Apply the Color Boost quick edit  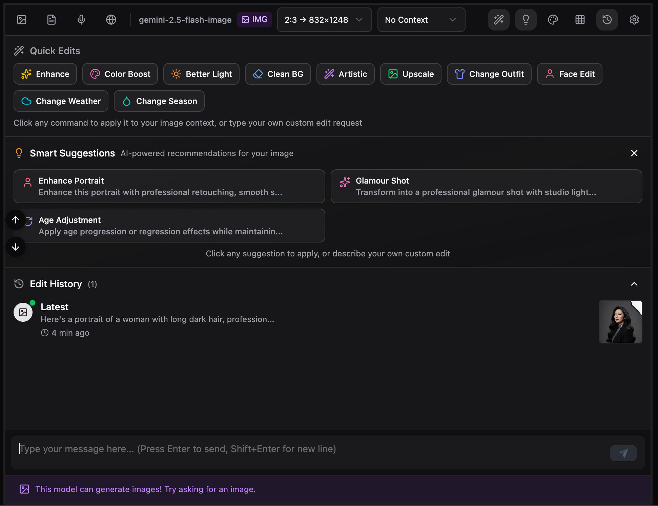point(120,74)
